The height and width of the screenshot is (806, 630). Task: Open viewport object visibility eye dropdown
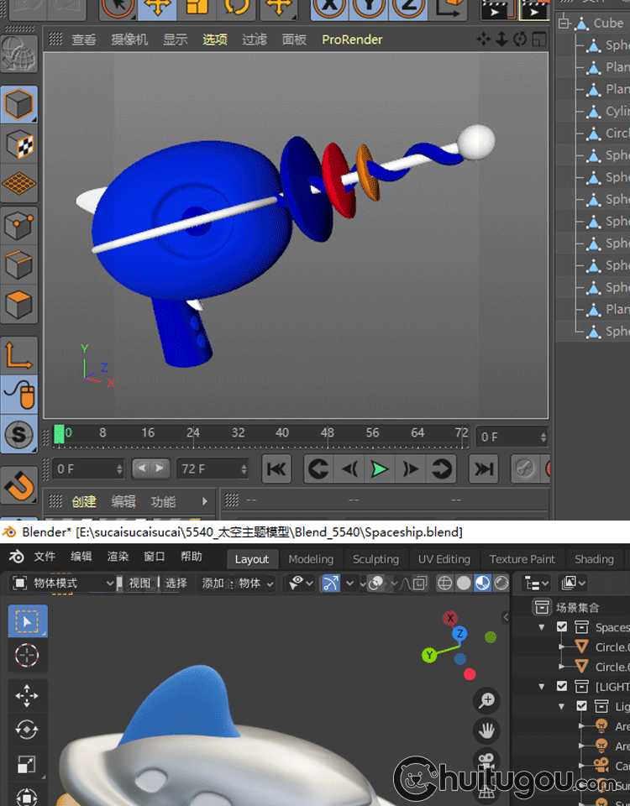coord(301,584)
